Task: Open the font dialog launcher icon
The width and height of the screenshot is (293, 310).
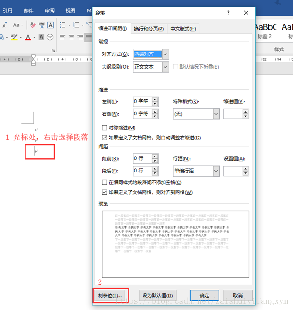Action: coord(53,51)
